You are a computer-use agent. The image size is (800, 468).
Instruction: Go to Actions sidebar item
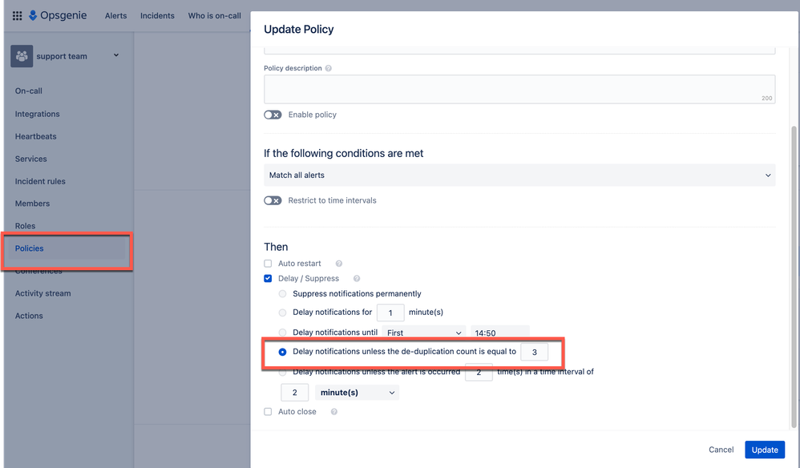[x=29, y=316]
